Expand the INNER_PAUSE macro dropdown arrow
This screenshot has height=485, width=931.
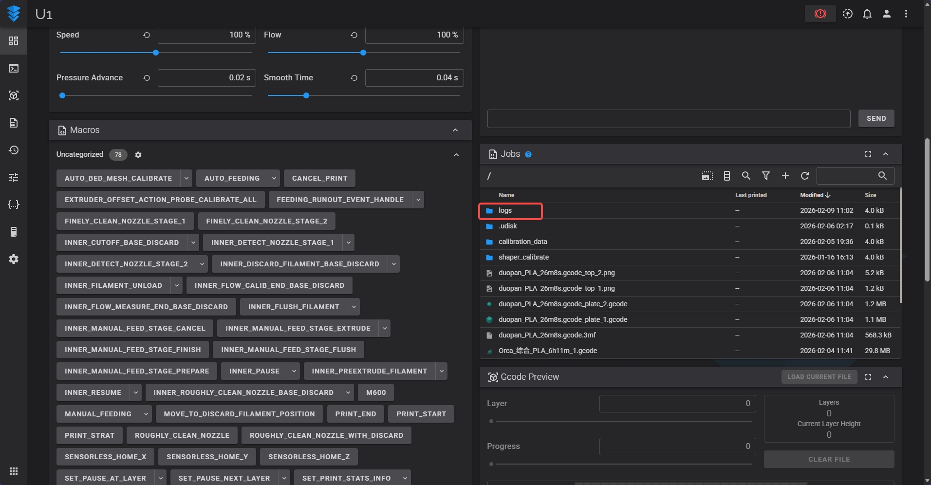[294, 371]
